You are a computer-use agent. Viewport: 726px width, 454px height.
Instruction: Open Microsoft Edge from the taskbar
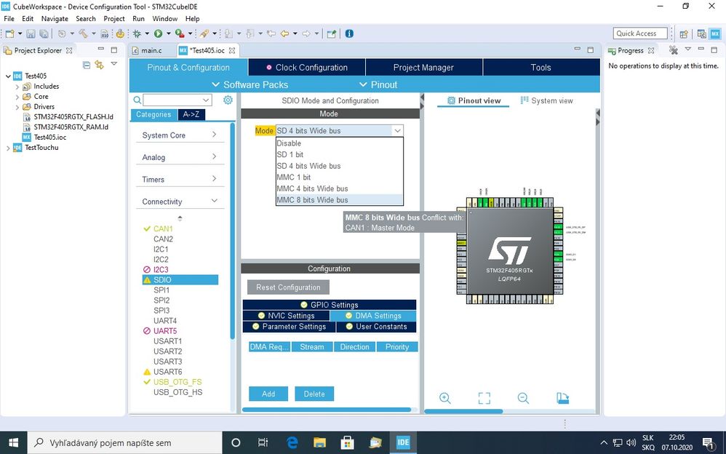[292, 442]
